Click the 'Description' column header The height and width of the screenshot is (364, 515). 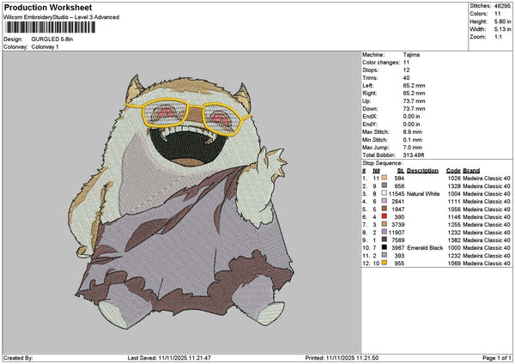(422, 171)
